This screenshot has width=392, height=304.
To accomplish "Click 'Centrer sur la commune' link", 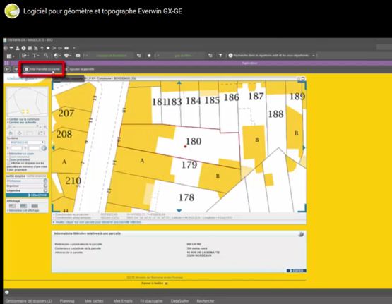I will click(24, 119).
